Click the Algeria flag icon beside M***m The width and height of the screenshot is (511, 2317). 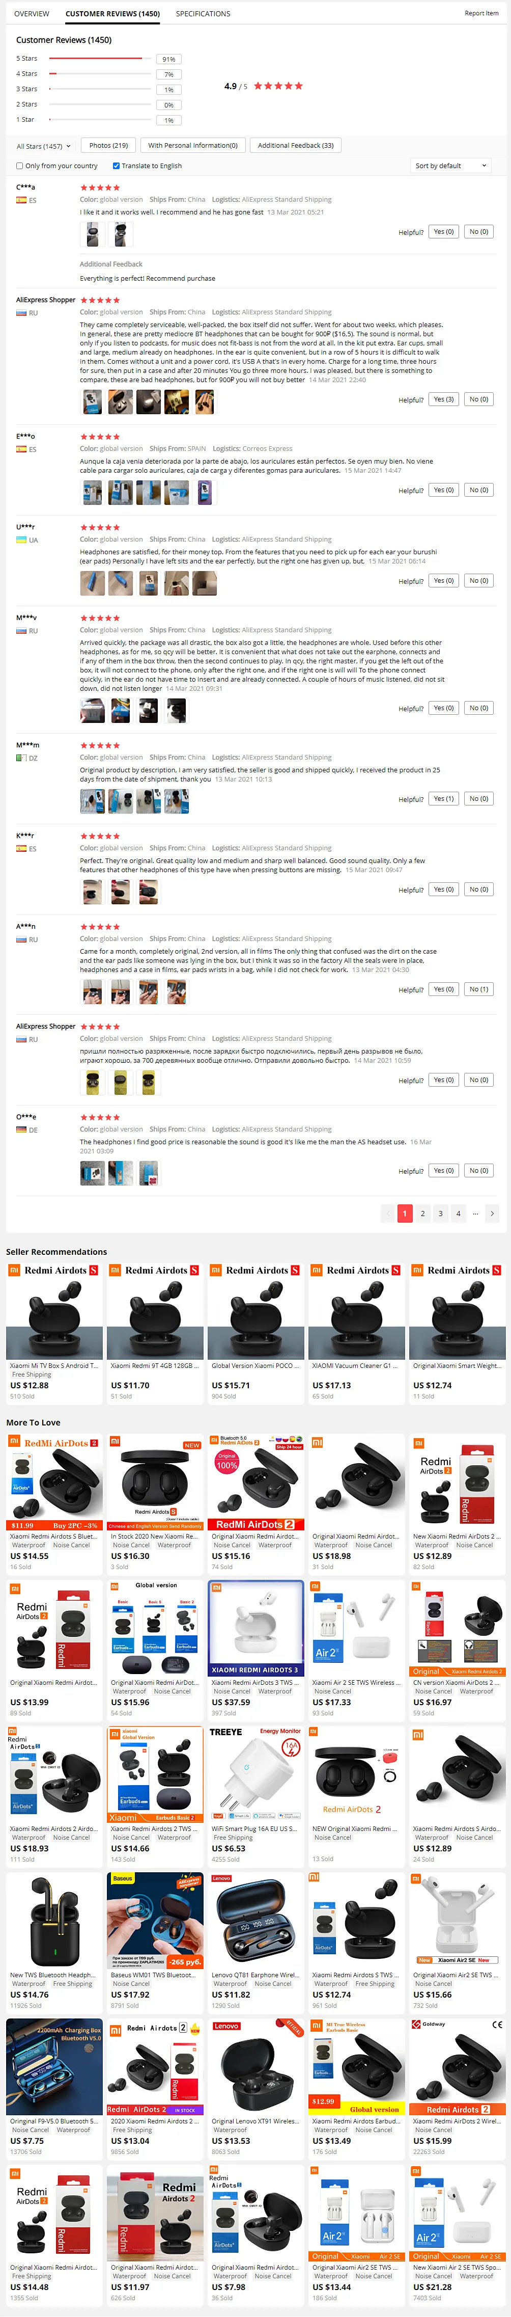(x=21, y=758)
